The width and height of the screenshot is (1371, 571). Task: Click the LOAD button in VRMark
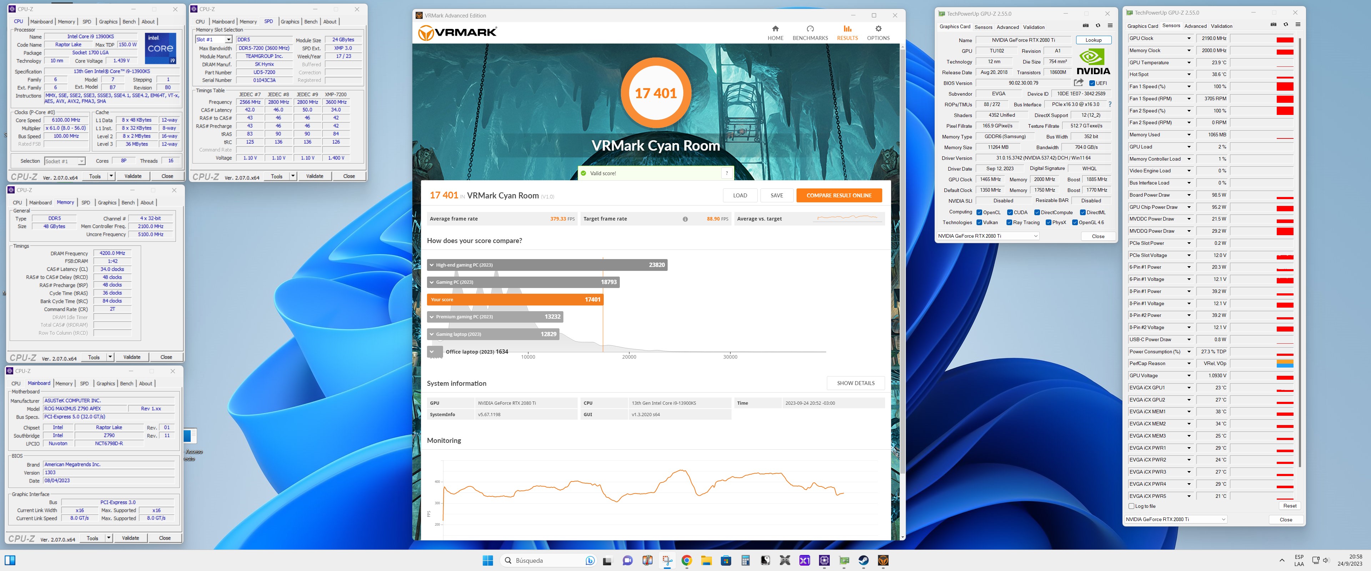[x=740, y=196]
